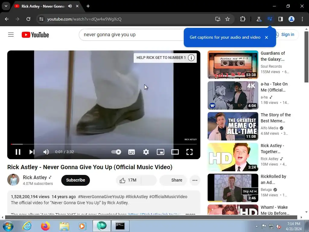Activate miniplayer mode

[161, 152]
